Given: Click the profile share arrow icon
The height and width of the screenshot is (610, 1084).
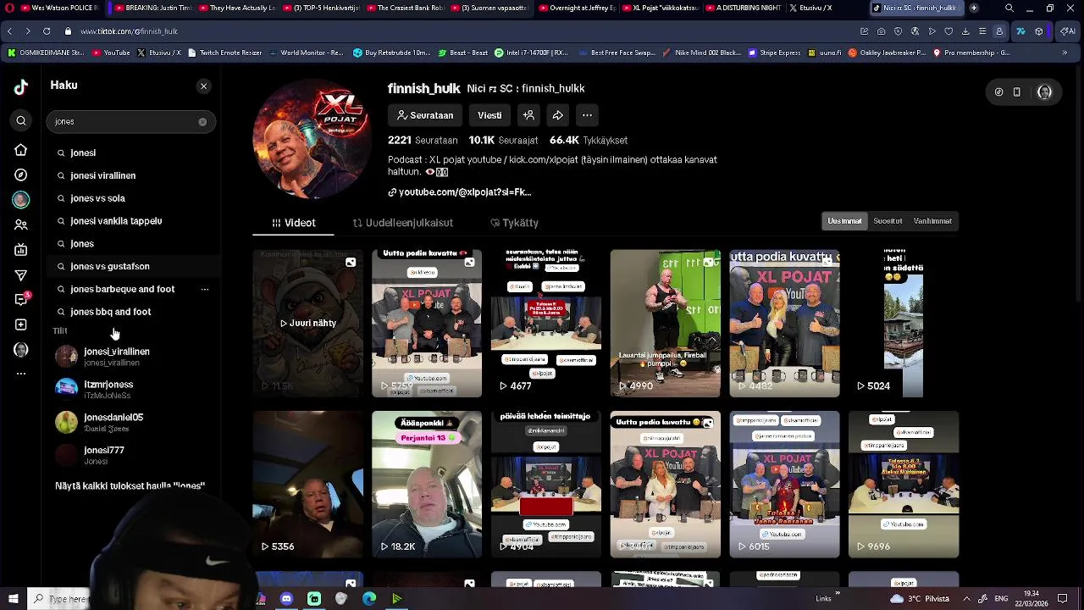Looking at the screenshot, I should (x=558, y=115).
